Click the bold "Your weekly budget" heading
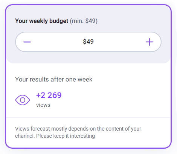Image resolution: width=177 pixels, height=154 pixels. [x=42, y=21]
